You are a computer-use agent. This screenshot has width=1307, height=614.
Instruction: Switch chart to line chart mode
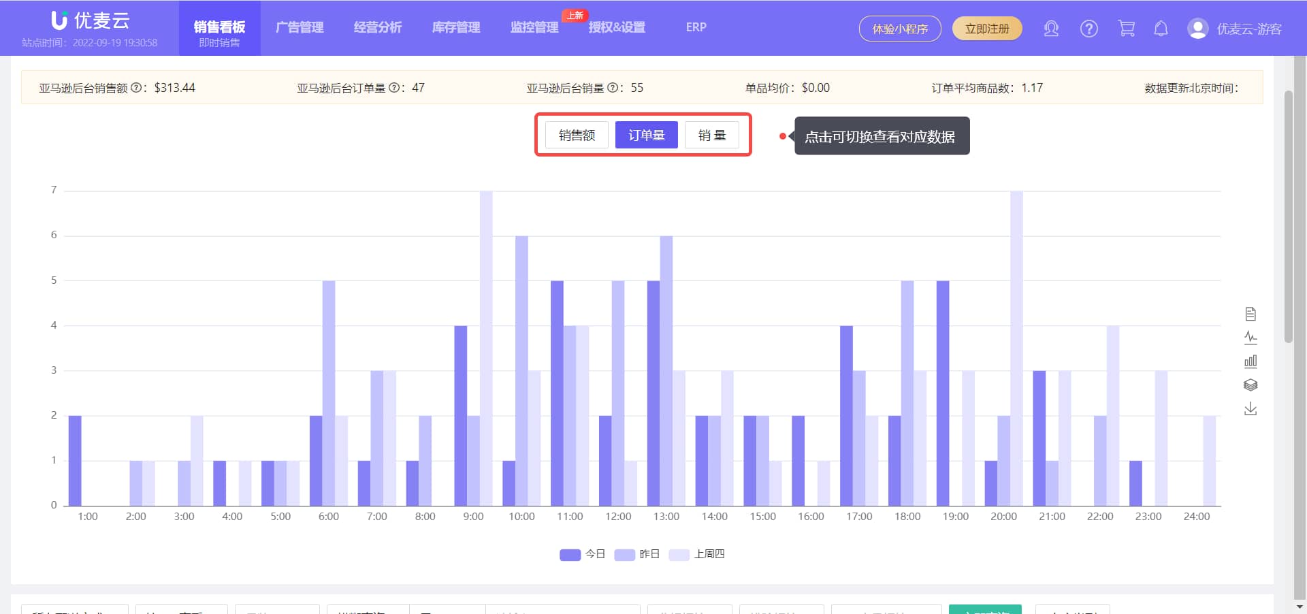coord(1250,338)
